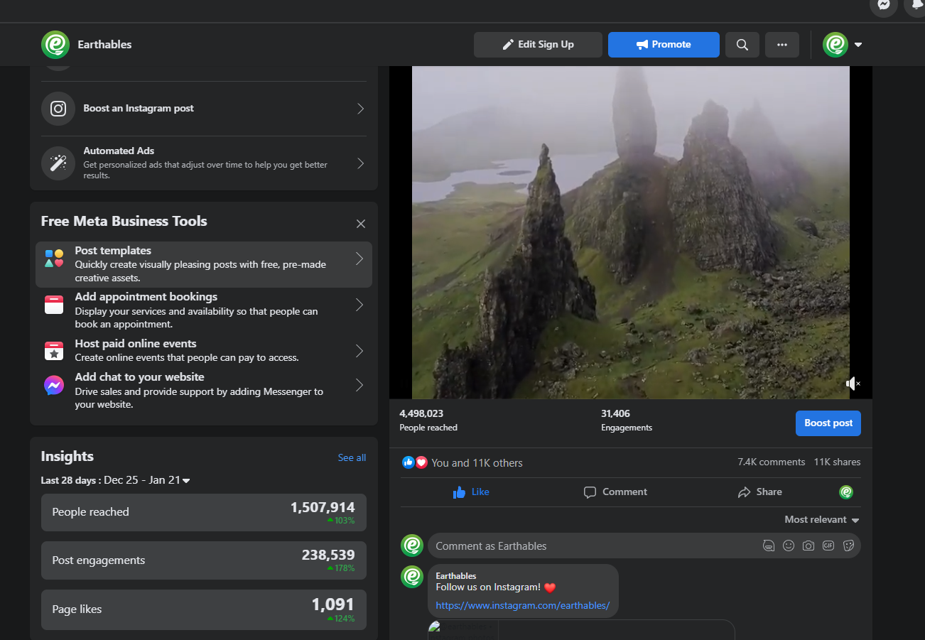The image size is (925, 640).
Task: Open the Dec 25 - Jan 21 date range dropdown
Action: [147, 480]
